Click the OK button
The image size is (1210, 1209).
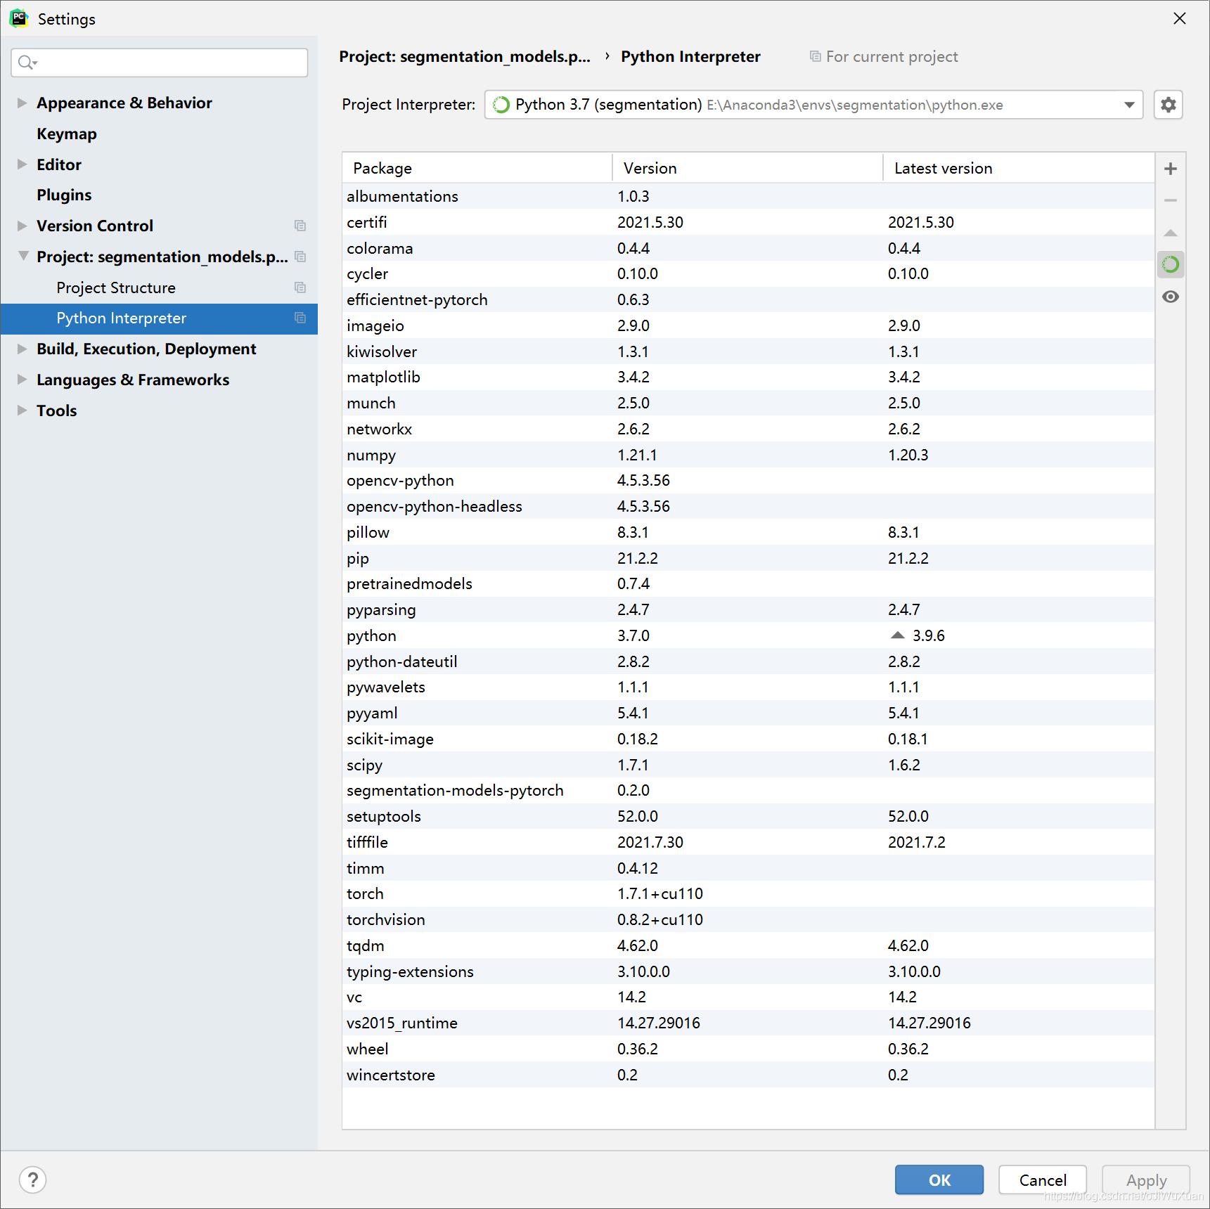[x=939, y=1179]
